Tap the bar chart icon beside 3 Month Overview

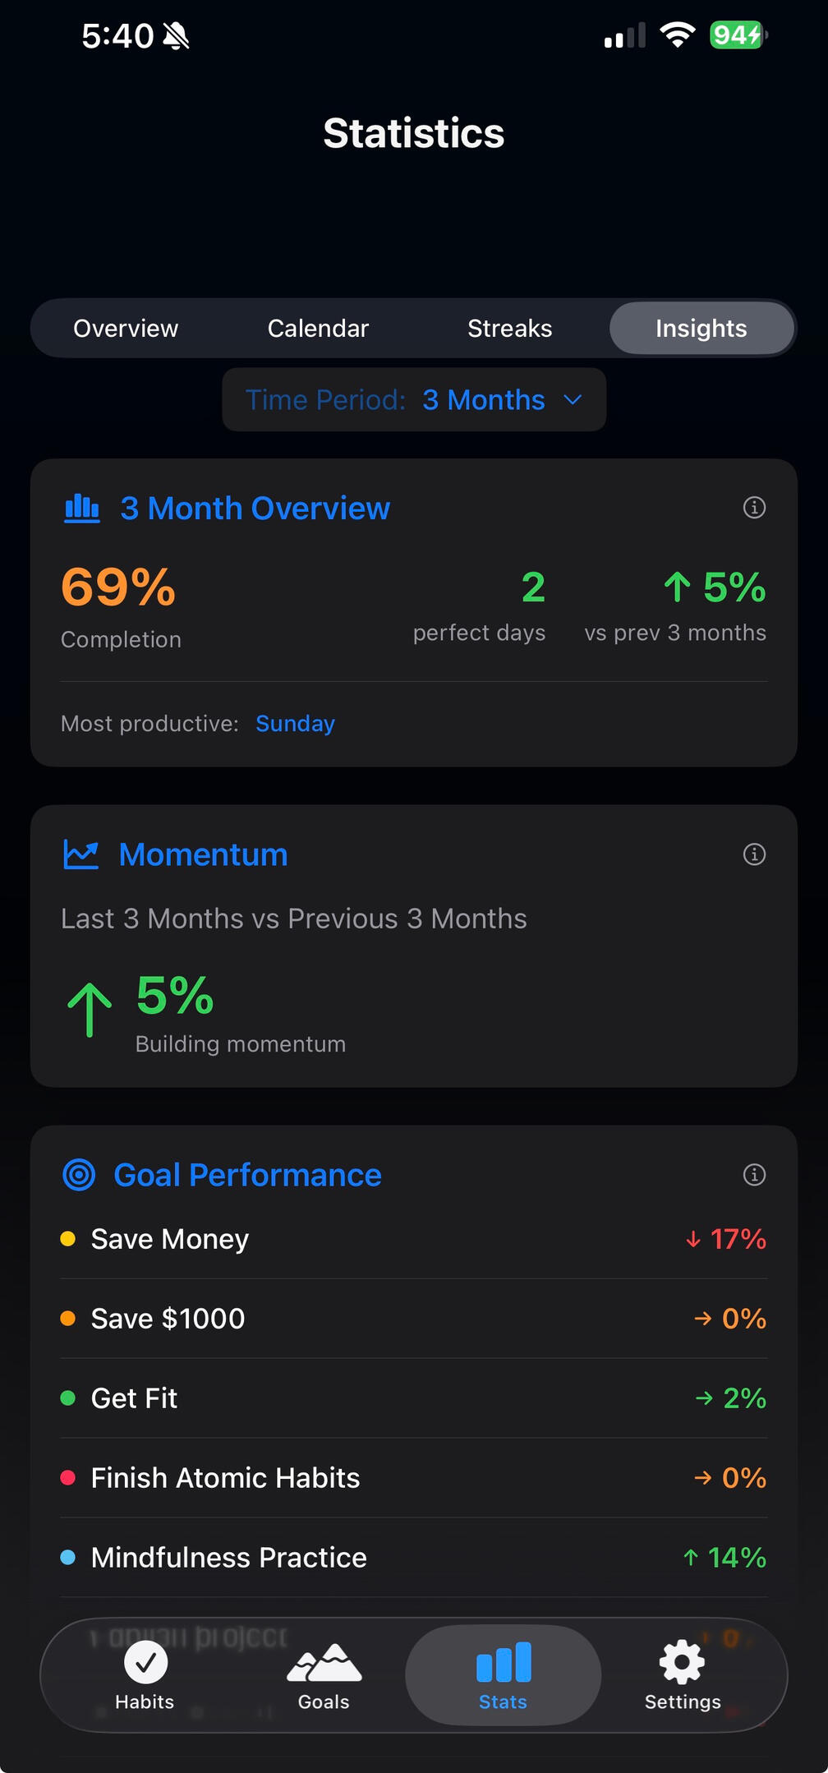click(82, 508)
